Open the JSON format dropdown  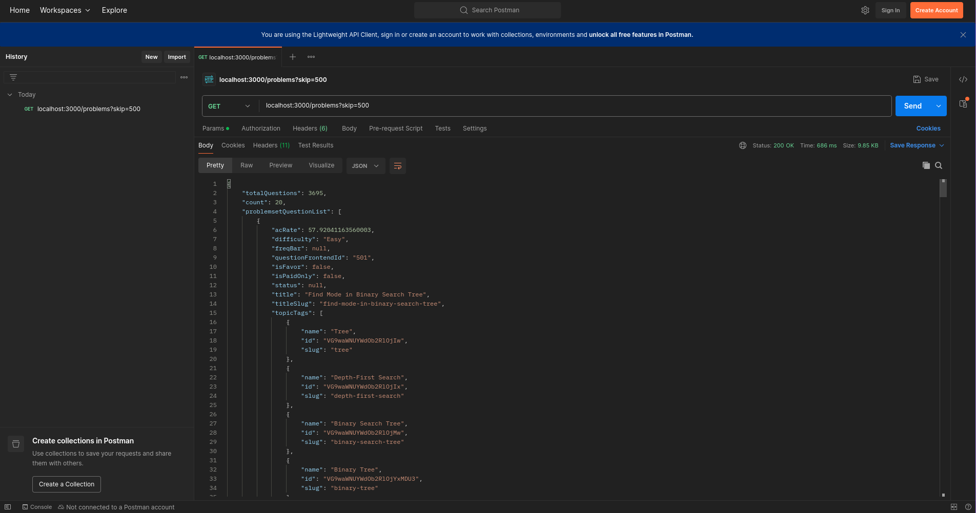pos(365,166)
